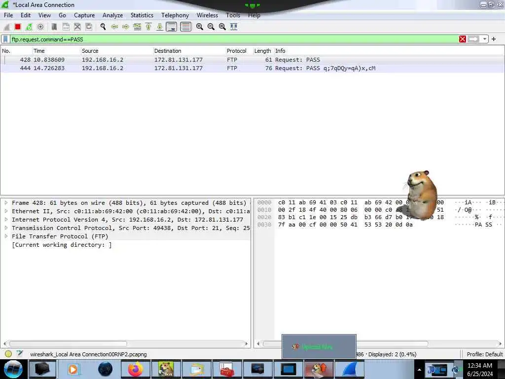Open the Telephony menu
Viewport: 505px width, 379px height.
175,15
